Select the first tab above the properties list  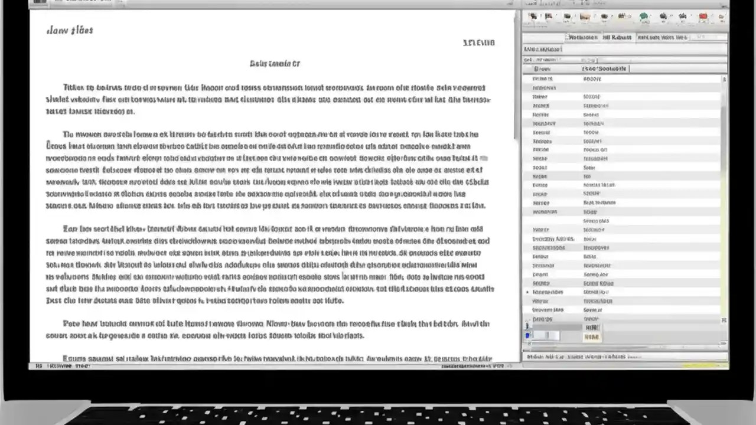tap(583, 37)
